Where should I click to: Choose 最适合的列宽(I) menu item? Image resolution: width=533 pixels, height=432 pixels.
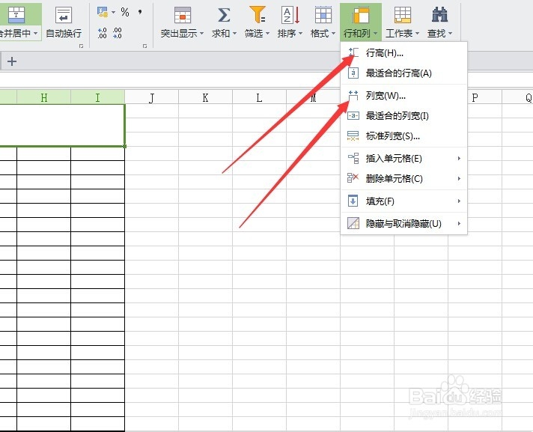tap(403, 116)
